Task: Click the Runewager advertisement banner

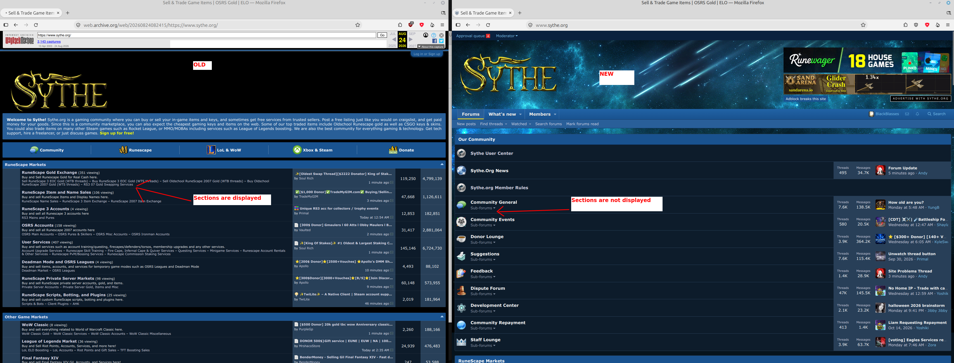Action: pyautogui.click(x=867, y=60)
